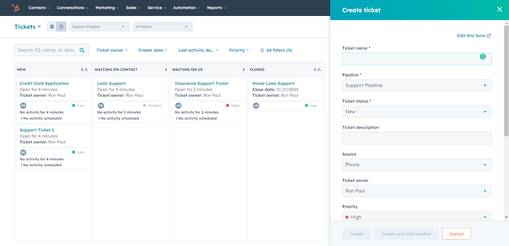Screen dimensions: 509x246
Task: Click Create and add another button
Action: click(x=407, y=234)
